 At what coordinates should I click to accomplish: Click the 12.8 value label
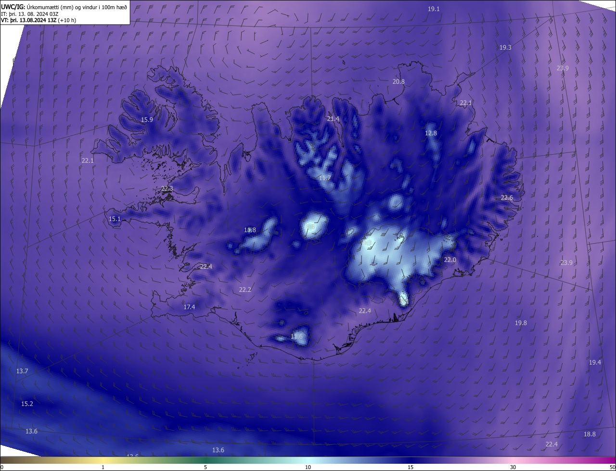(431, 133)
